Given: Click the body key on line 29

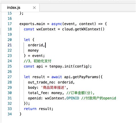Looking at the screenshot, I should 32,88.
